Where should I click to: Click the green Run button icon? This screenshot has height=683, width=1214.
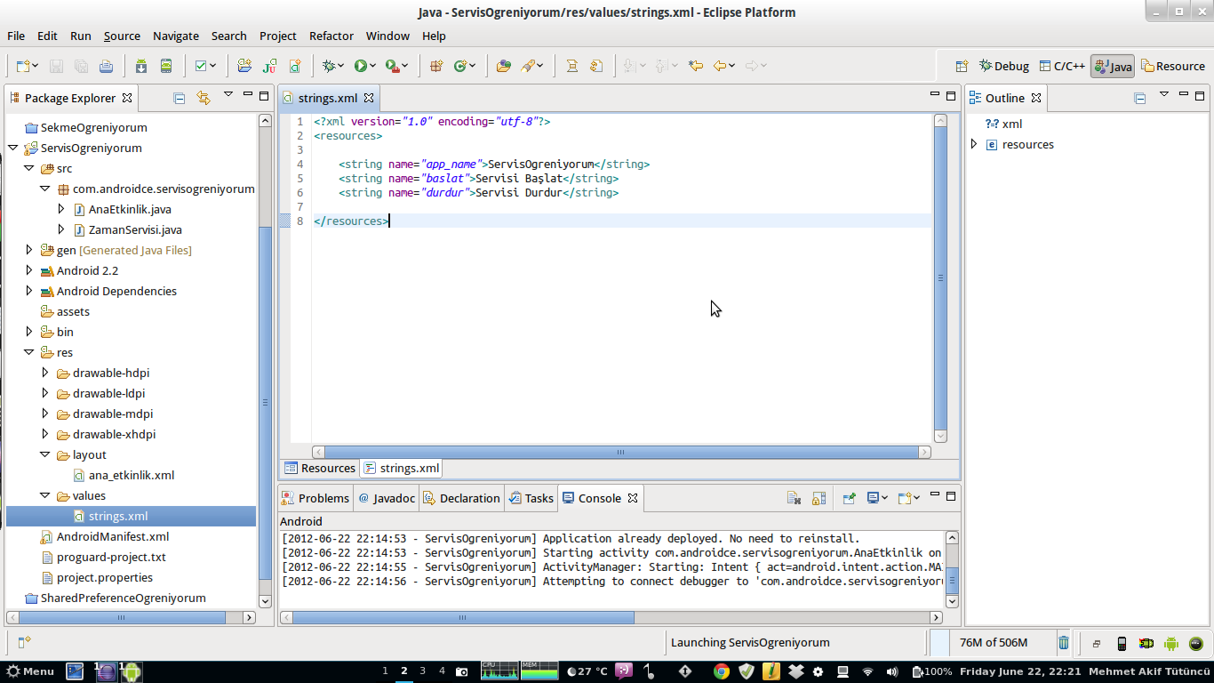click(x=360, y=66)
